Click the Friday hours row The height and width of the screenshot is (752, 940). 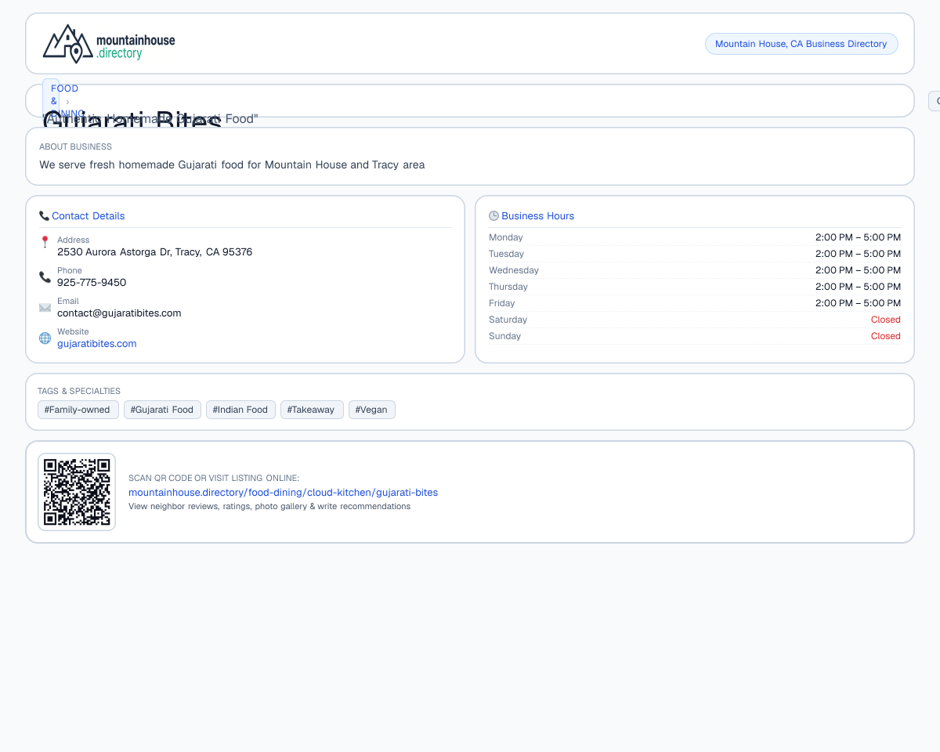pyautogui.click(x=695, y=303)
